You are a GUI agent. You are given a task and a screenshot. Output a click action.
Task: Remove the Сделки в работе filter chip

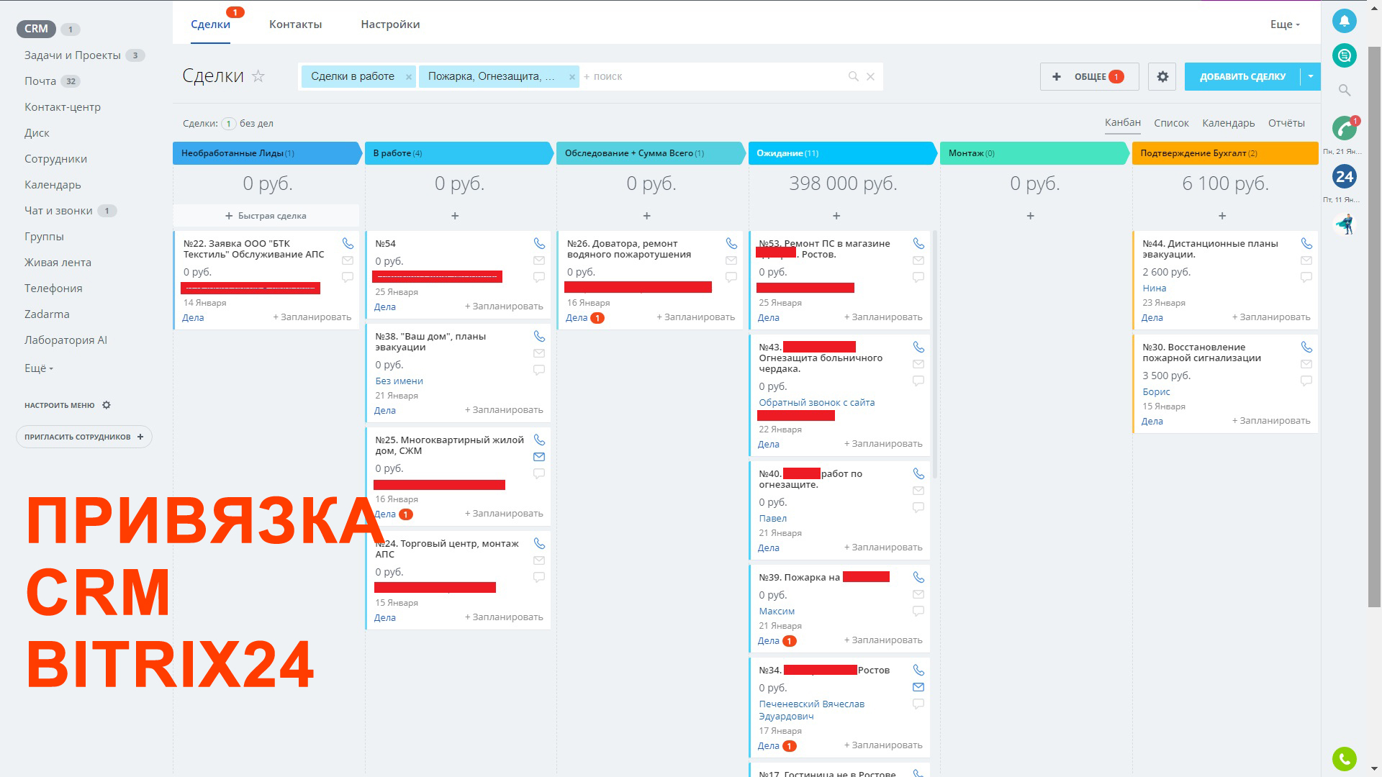(x=408, y=77)
